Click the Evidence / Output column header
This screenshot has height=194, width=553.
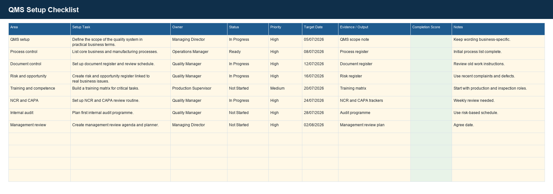pyautogui.click(x=374, y=29)
